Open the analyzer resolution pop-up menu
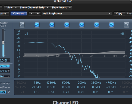This screenshot has height=104, width=132. coord(5,76)
